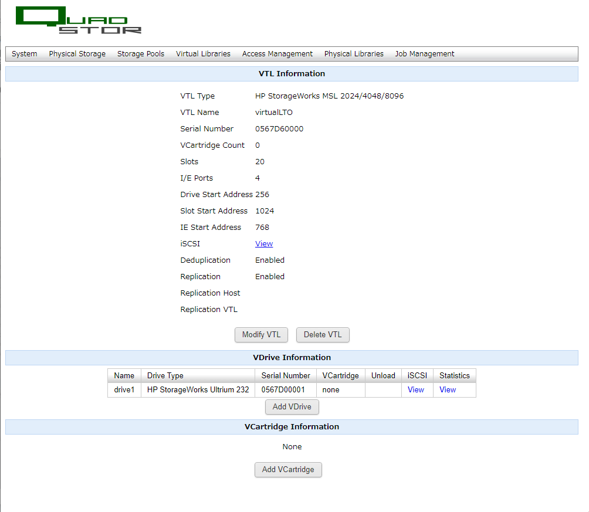Click the Add VCartridge button

click(x=288, y=470)
